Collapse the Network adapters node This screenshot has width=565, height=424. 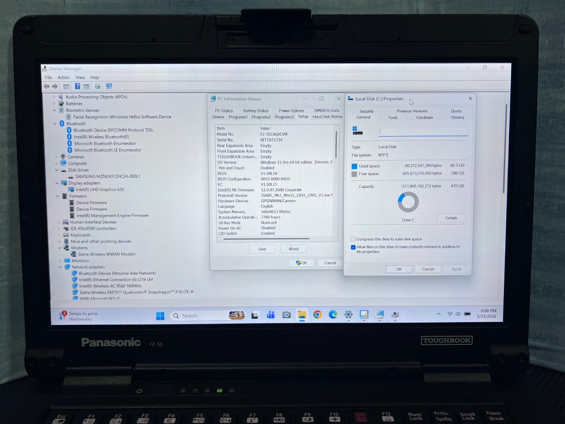pyautogui.click(x=60, y=267)
